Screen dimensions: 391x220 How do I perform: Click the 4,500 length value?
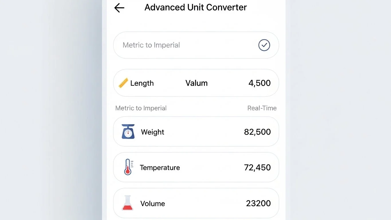tap(260, 83)
